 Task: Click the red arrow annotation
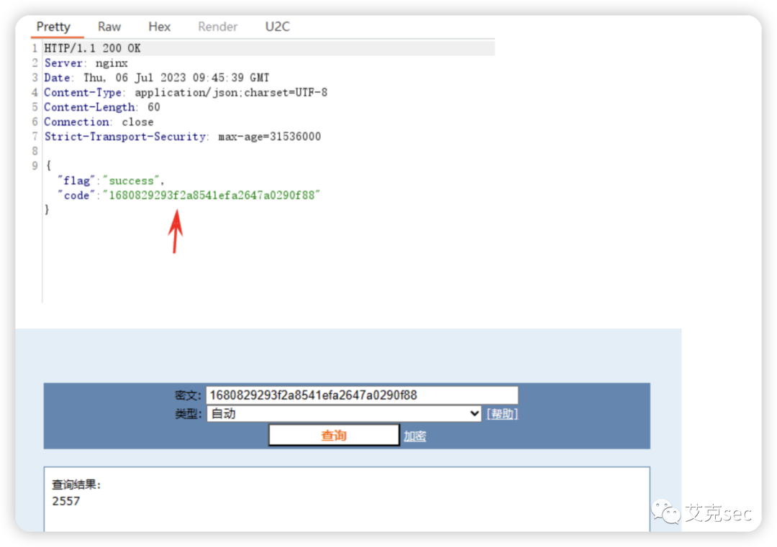point(176,231)
